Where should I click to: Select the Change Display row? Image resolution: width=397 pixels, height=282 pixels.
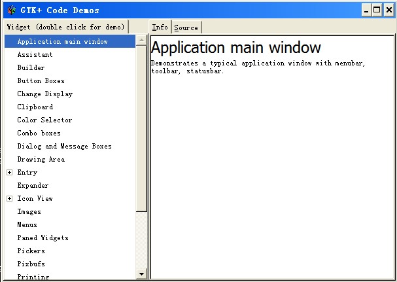[70, 94]
